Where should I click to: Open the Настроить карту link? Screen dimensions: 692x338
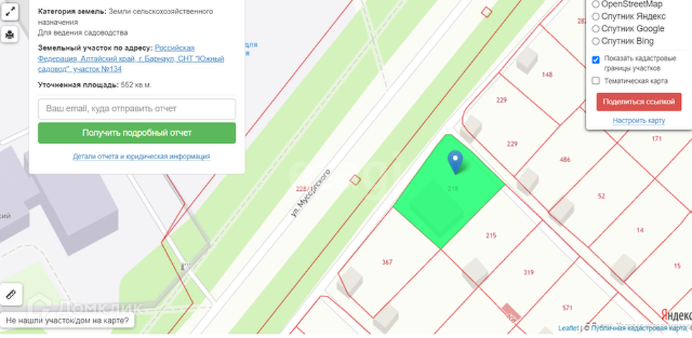coord(638,120)
